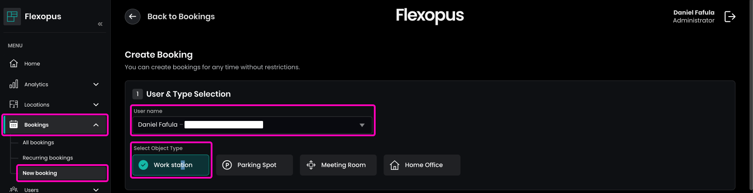Collapse the Bookings menu chevron
The image size is (753, 193).
tap(96, 125)
